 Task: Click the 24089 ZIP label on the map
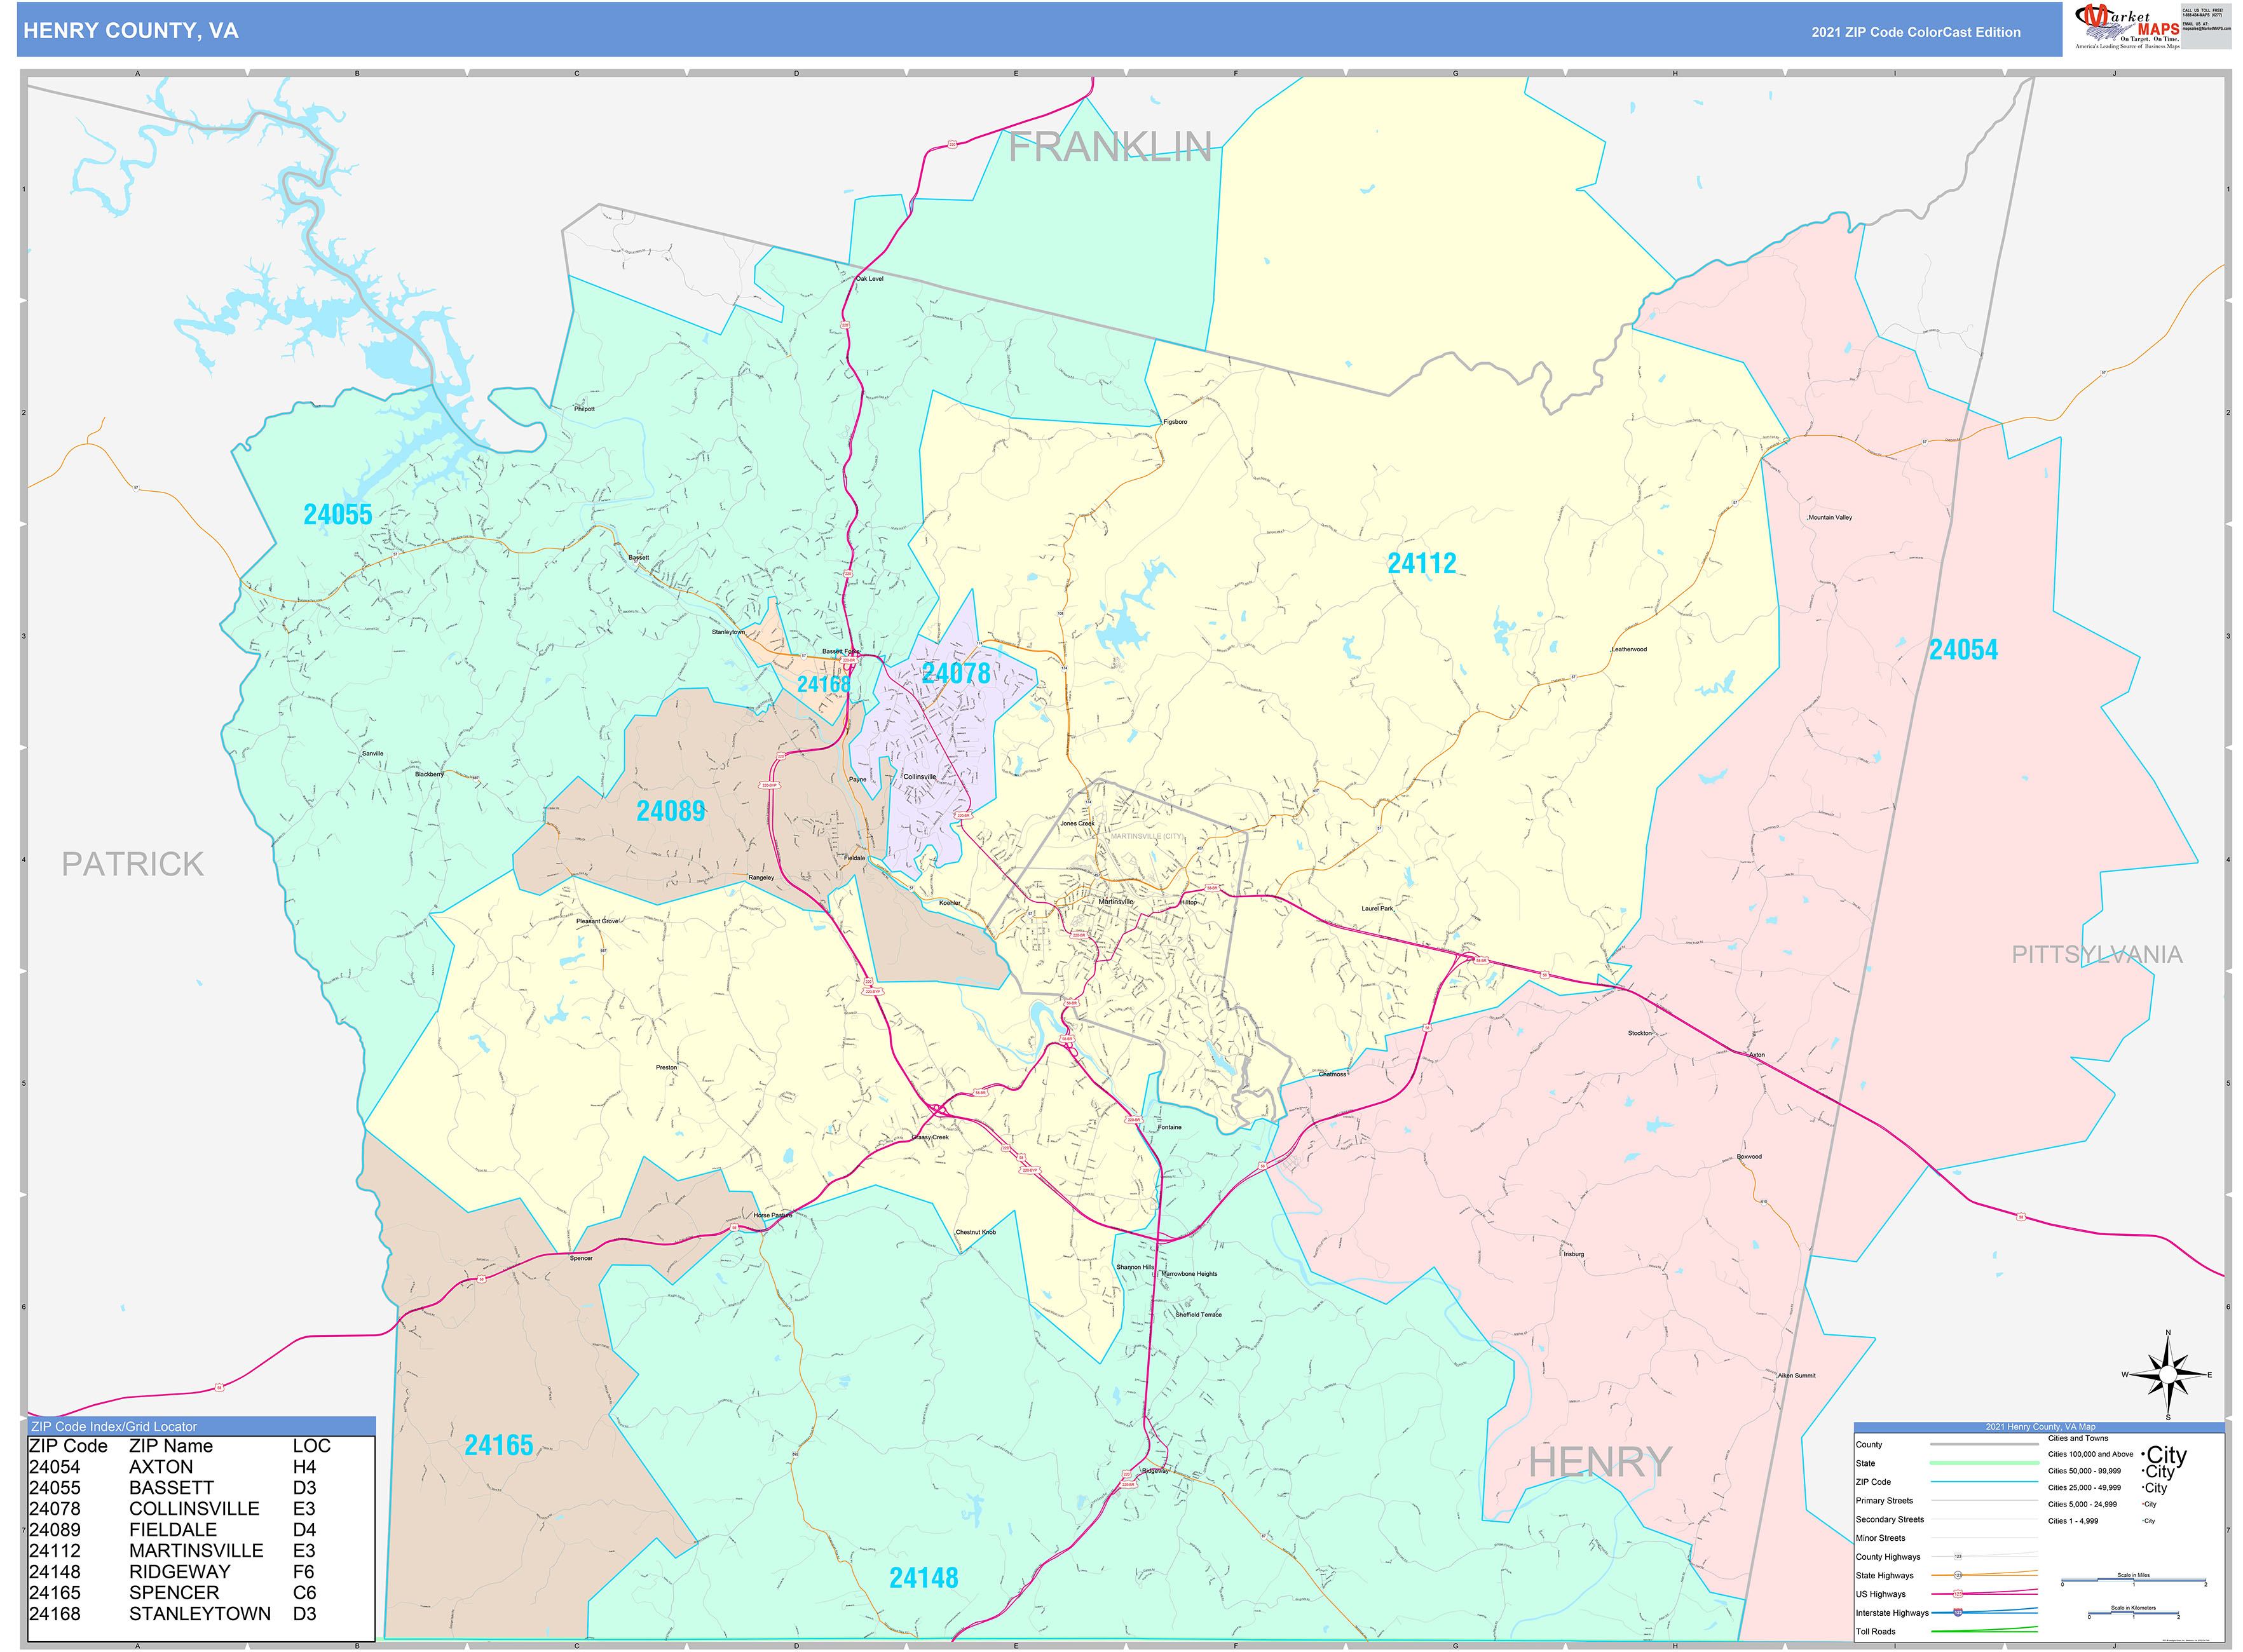(x=671, y=811)
